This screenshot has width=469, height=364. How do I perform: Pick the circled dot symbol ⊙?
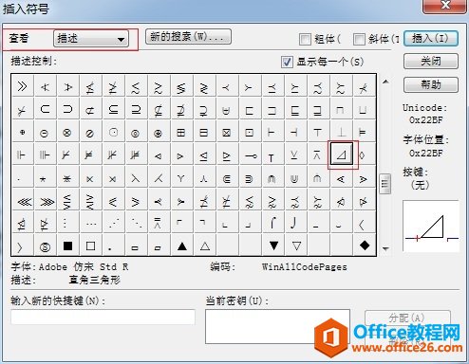click(113, 133)
